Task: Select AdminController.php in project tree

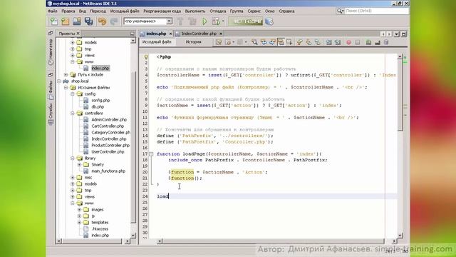Action: 109,119
